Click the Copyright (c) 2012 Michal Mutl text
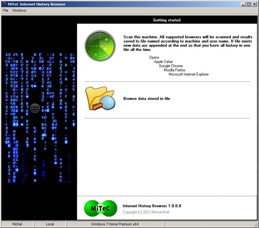 pos(146,212)
